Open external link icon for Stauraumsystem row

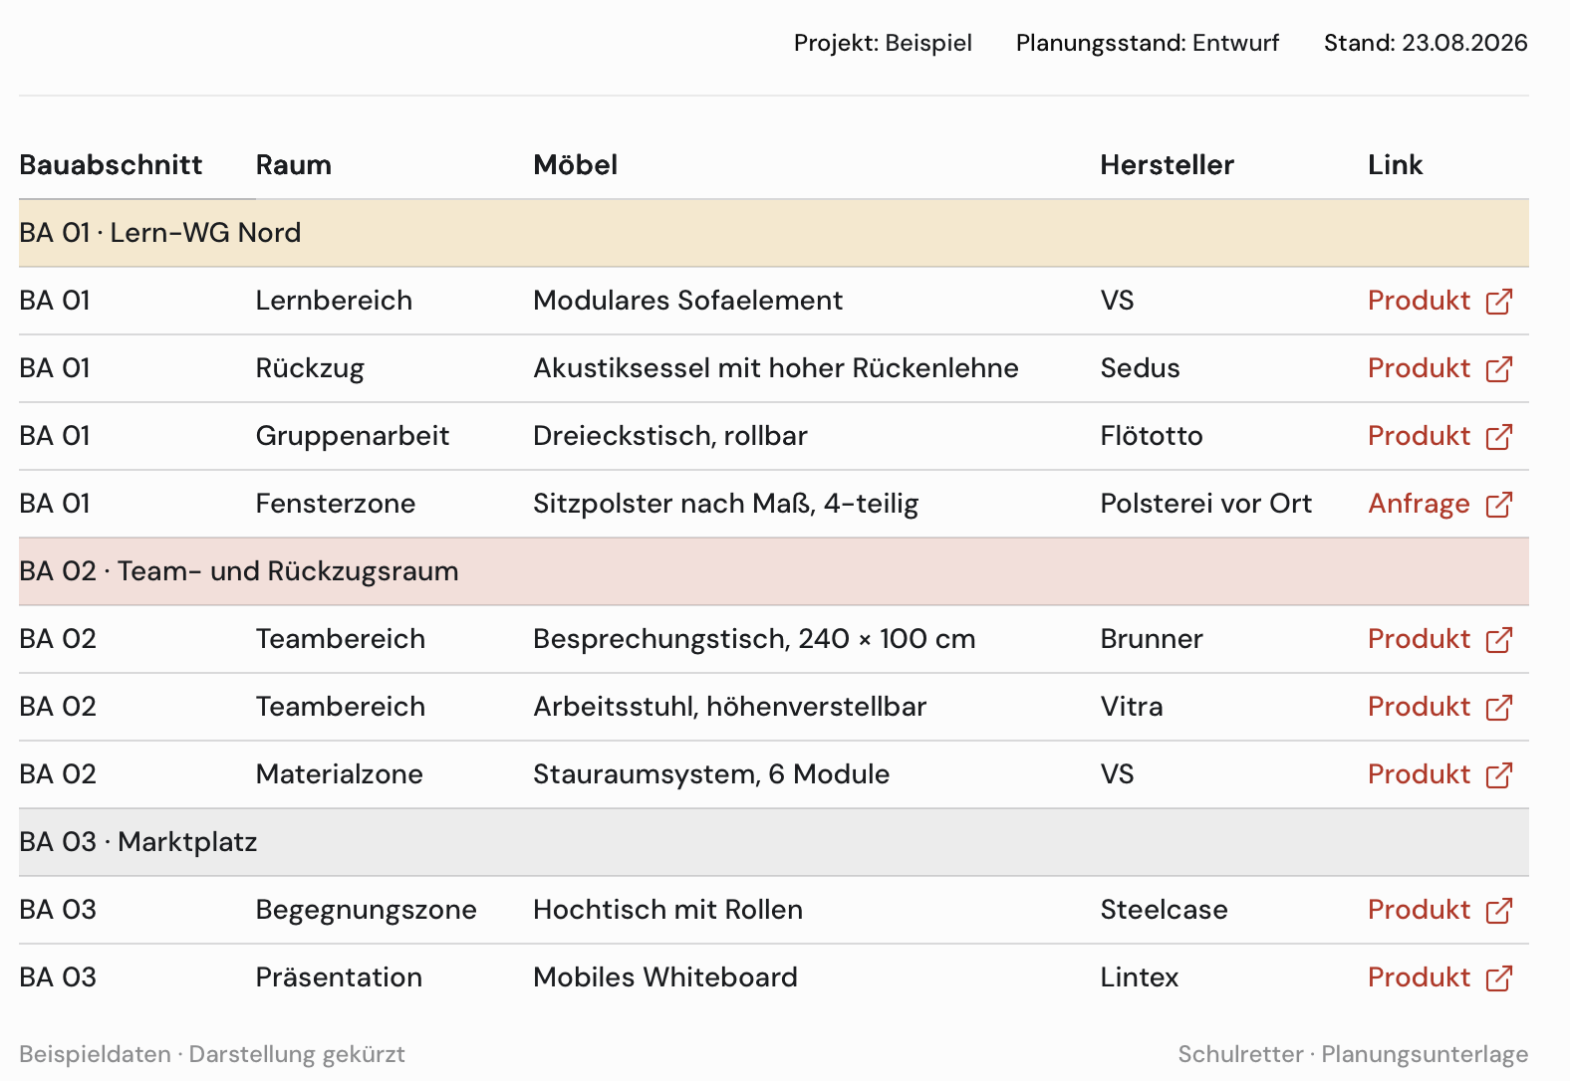pyautogui.click(x=1499, y=775)
